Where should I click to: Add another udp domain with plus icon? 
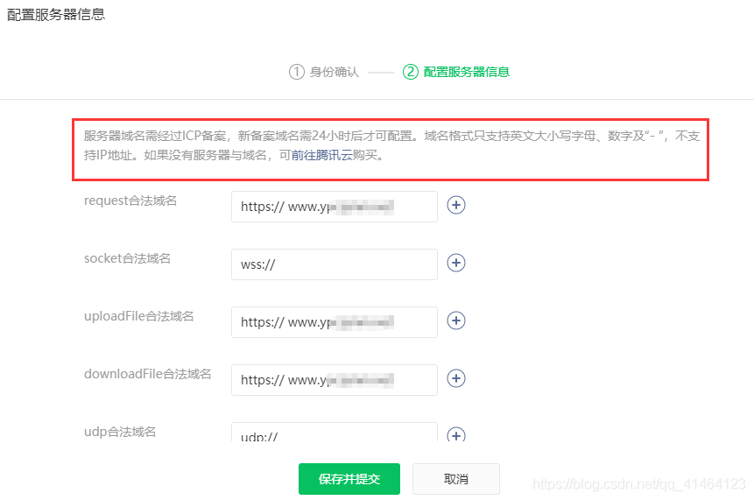tap(456, 434)
